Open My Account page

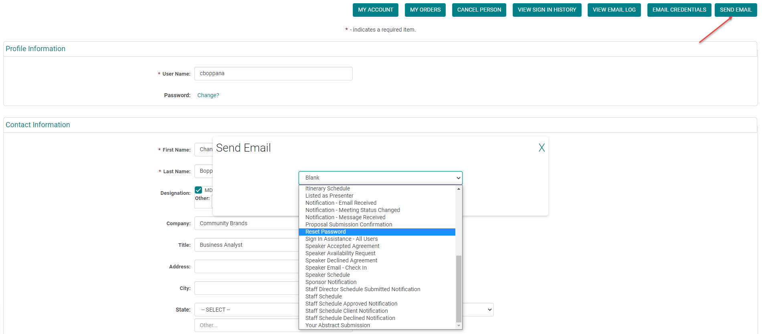[x=375, y=10]
